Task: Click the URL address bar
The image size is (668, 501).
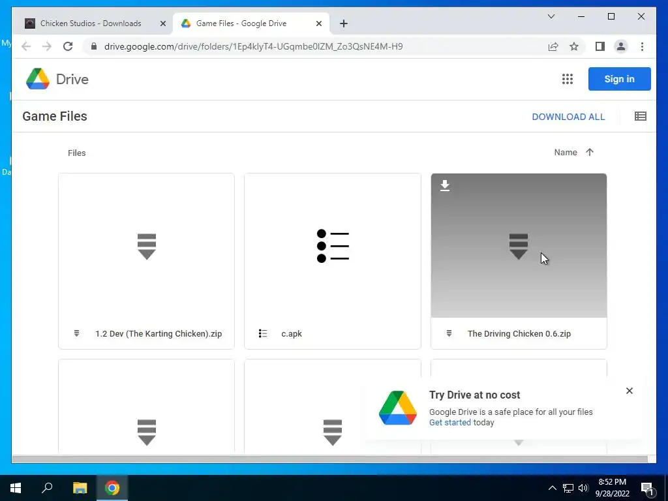Action: (x=316, y=46)
